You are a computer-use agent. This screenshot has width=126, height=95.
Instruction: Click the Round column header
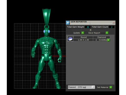click(x=83, y=37)
